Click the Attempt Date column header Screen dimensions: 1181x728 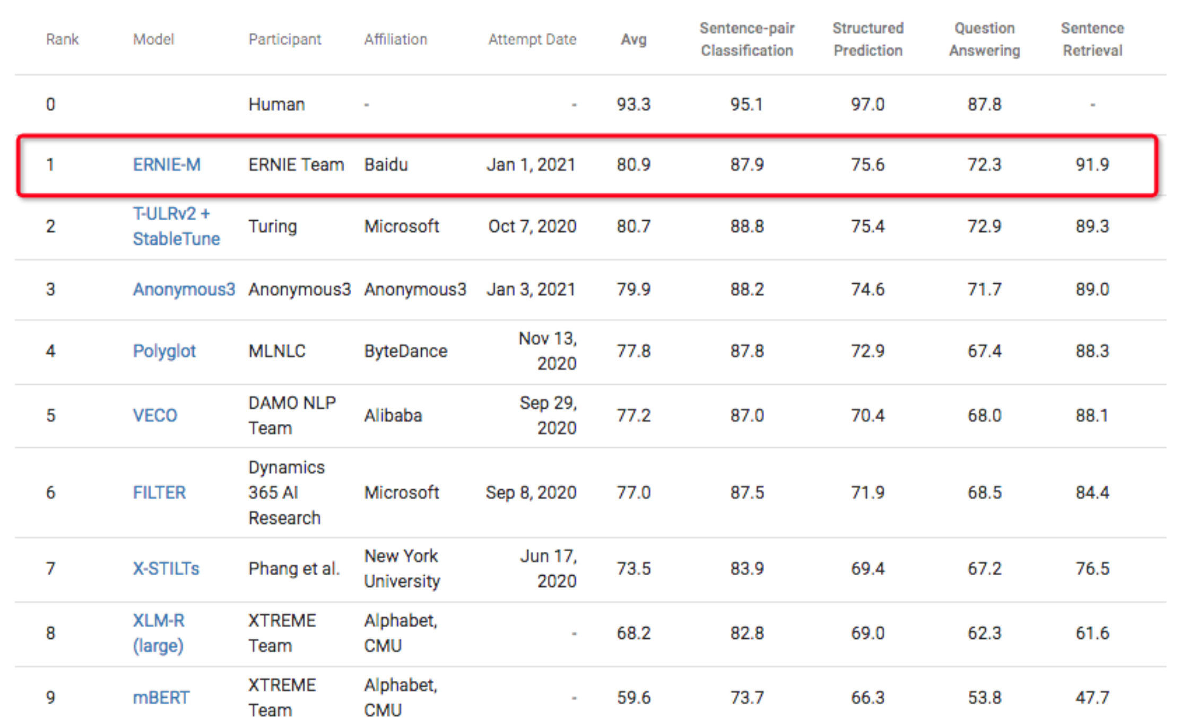click(x=532, y=39)
